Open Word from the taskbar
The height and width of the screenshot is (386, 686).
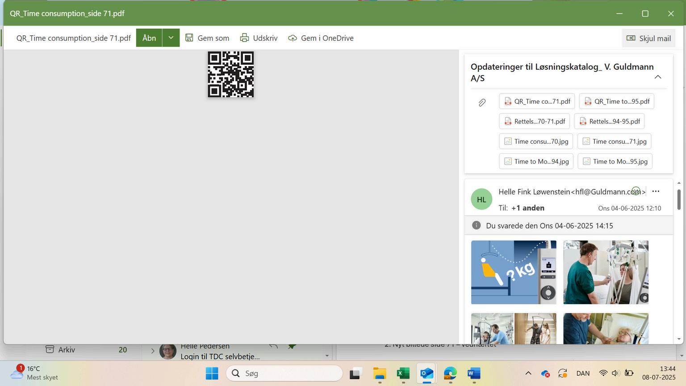point(474,373)
